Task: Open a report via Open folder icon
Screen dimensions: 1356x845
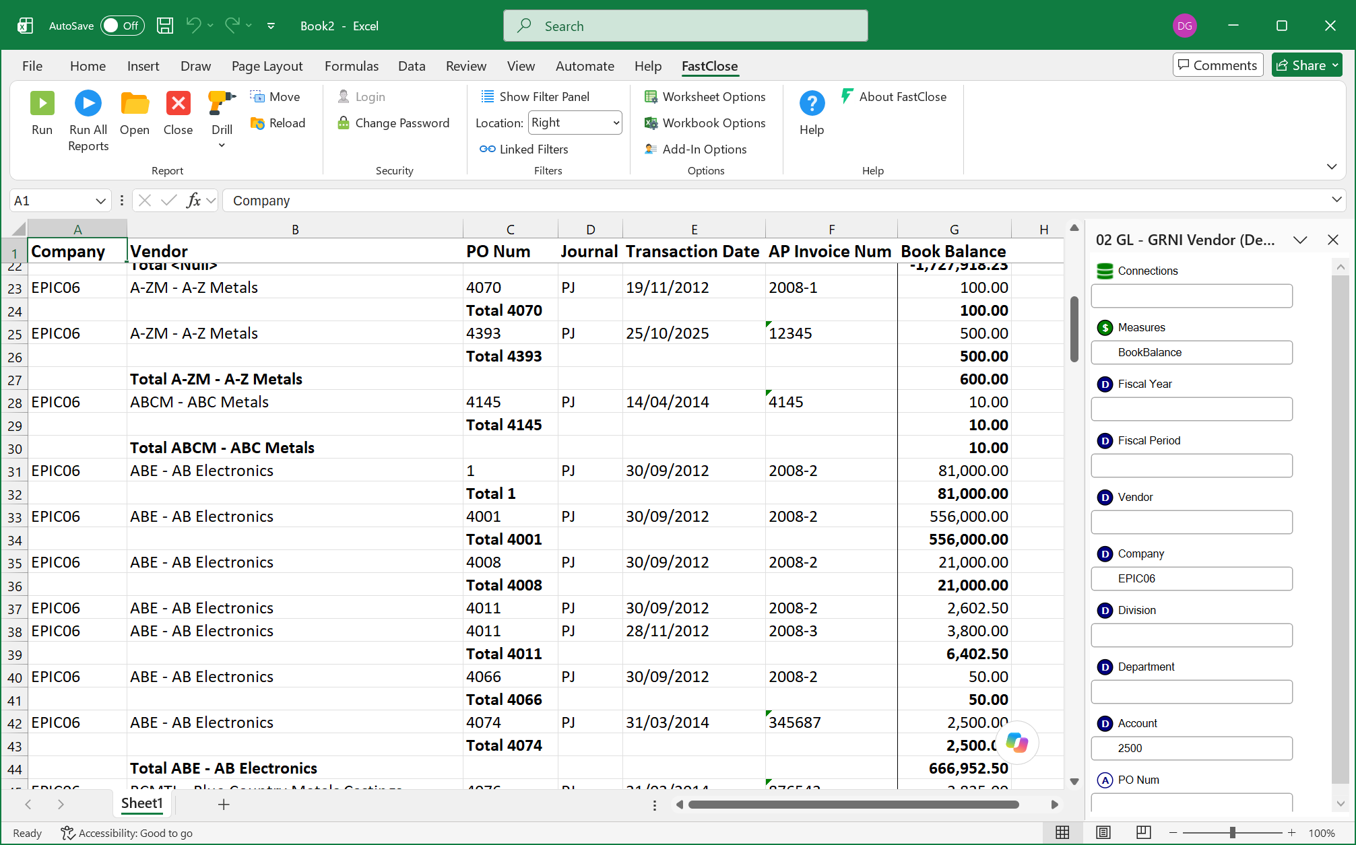Action: point(135,104)
